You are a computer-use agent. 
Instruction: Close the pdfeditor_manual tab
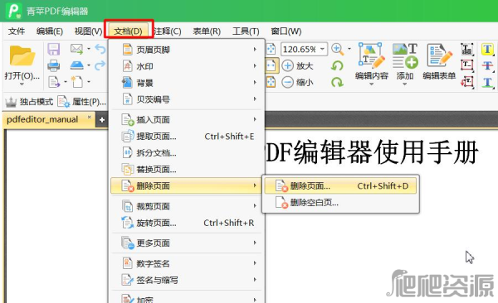coord(90,117)
